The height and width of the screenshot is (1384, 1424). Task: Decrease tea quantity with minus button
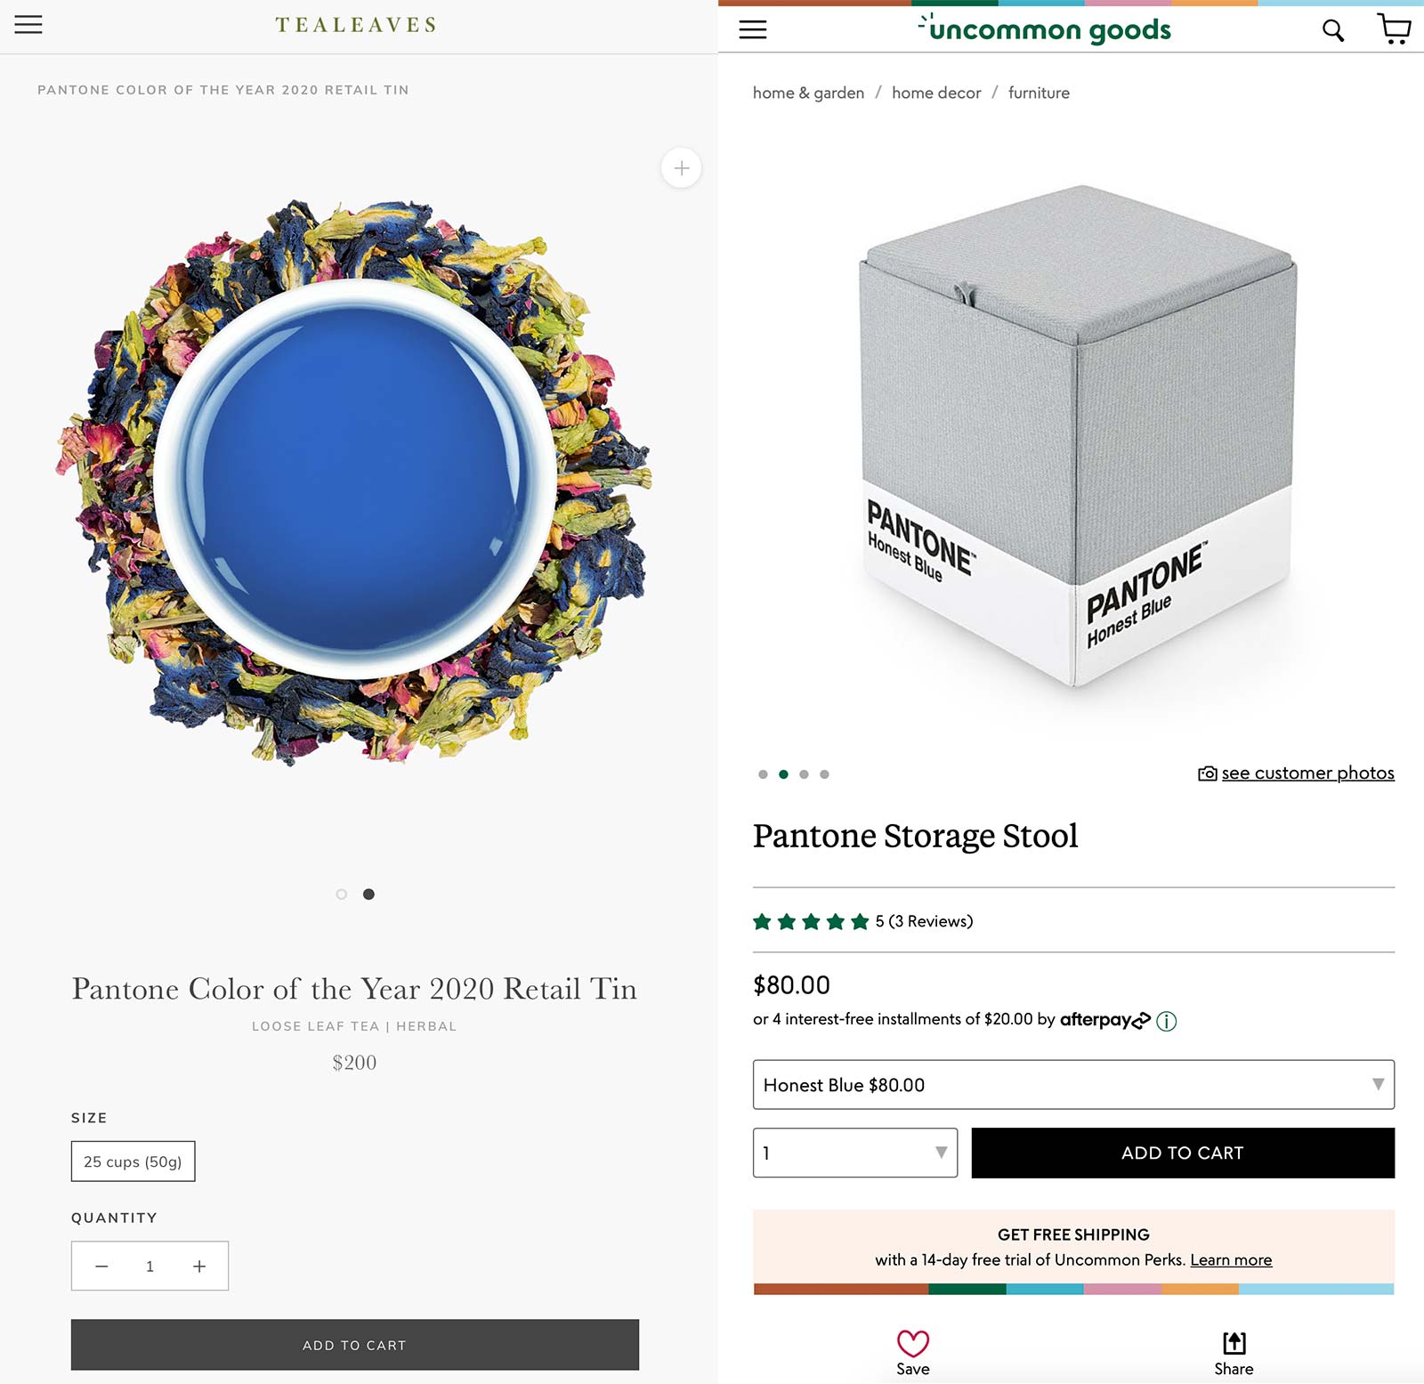click(x=101, y=1267)
